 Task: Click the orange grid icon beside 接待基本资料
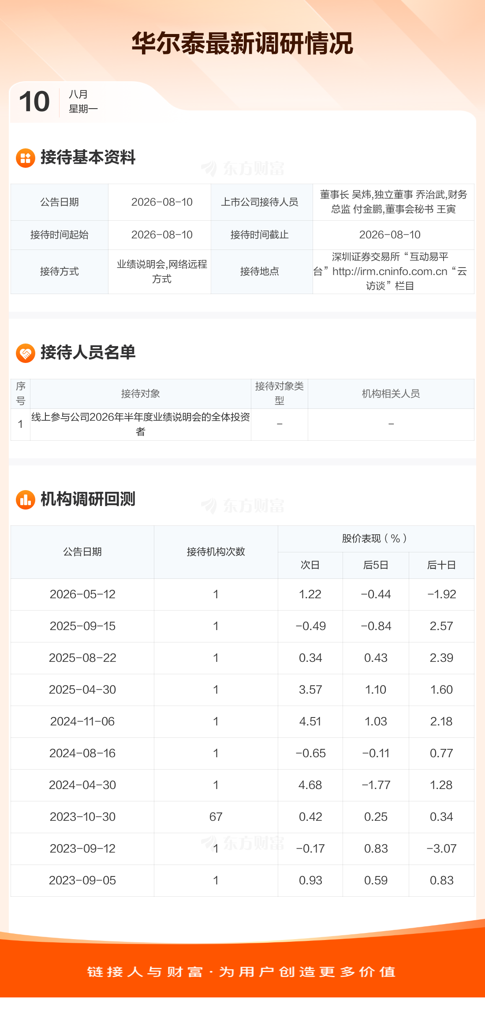pos(25,158)
